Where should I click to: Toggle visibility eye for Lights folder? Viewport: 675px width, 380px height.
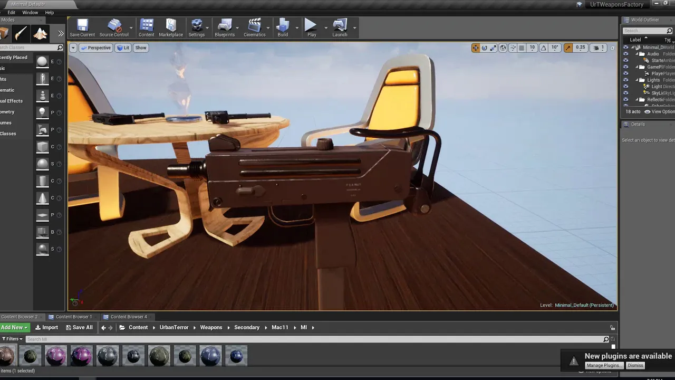pos(626,80)
